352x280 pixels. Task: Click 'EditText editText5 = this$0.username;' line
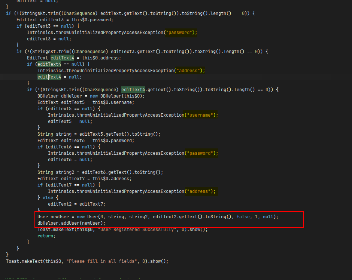coord(86,102)
